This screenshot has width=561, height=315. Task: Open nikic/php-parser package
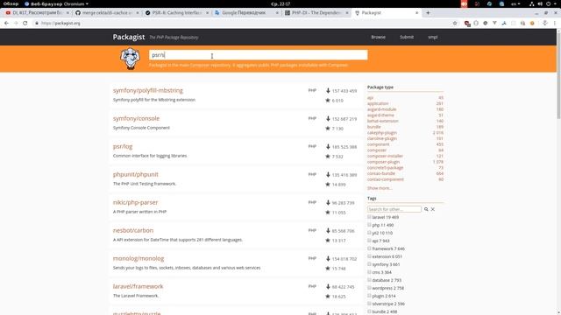pos(135,202)
